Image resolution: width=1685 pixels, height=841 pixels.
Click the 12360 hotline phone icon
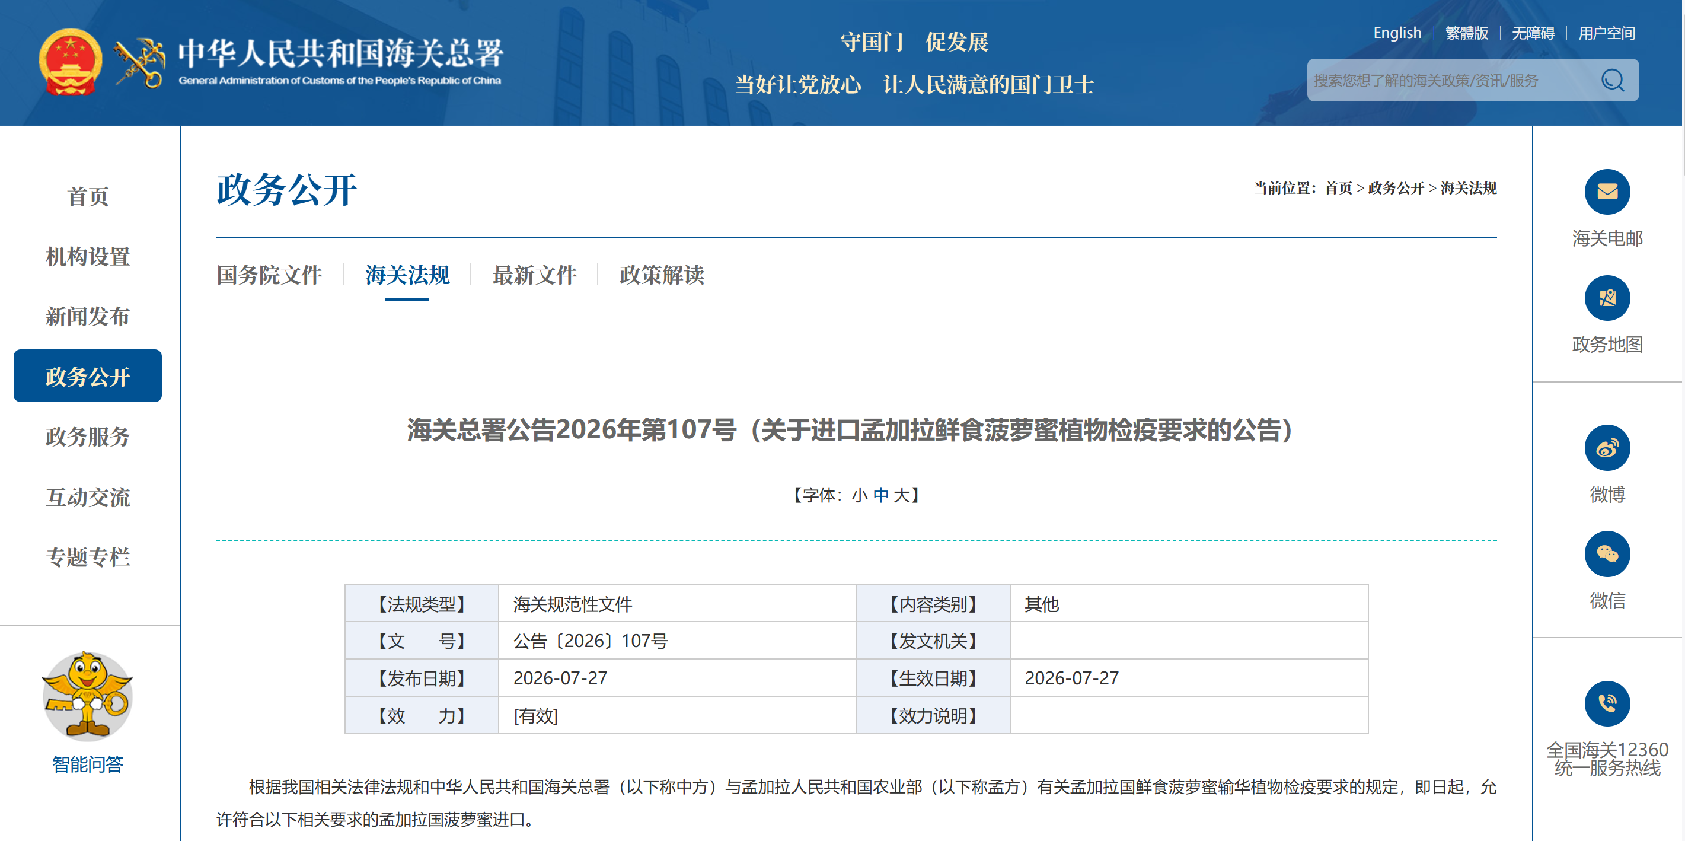coord(1607,703)
